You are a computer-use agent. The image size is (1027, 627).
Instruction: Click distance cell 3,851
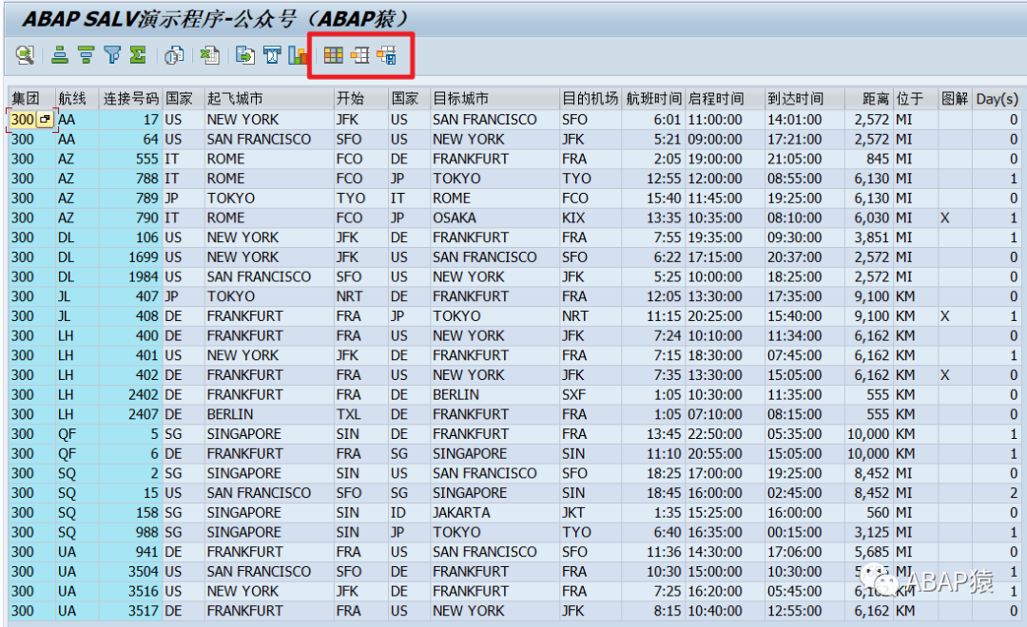[868, 237]
